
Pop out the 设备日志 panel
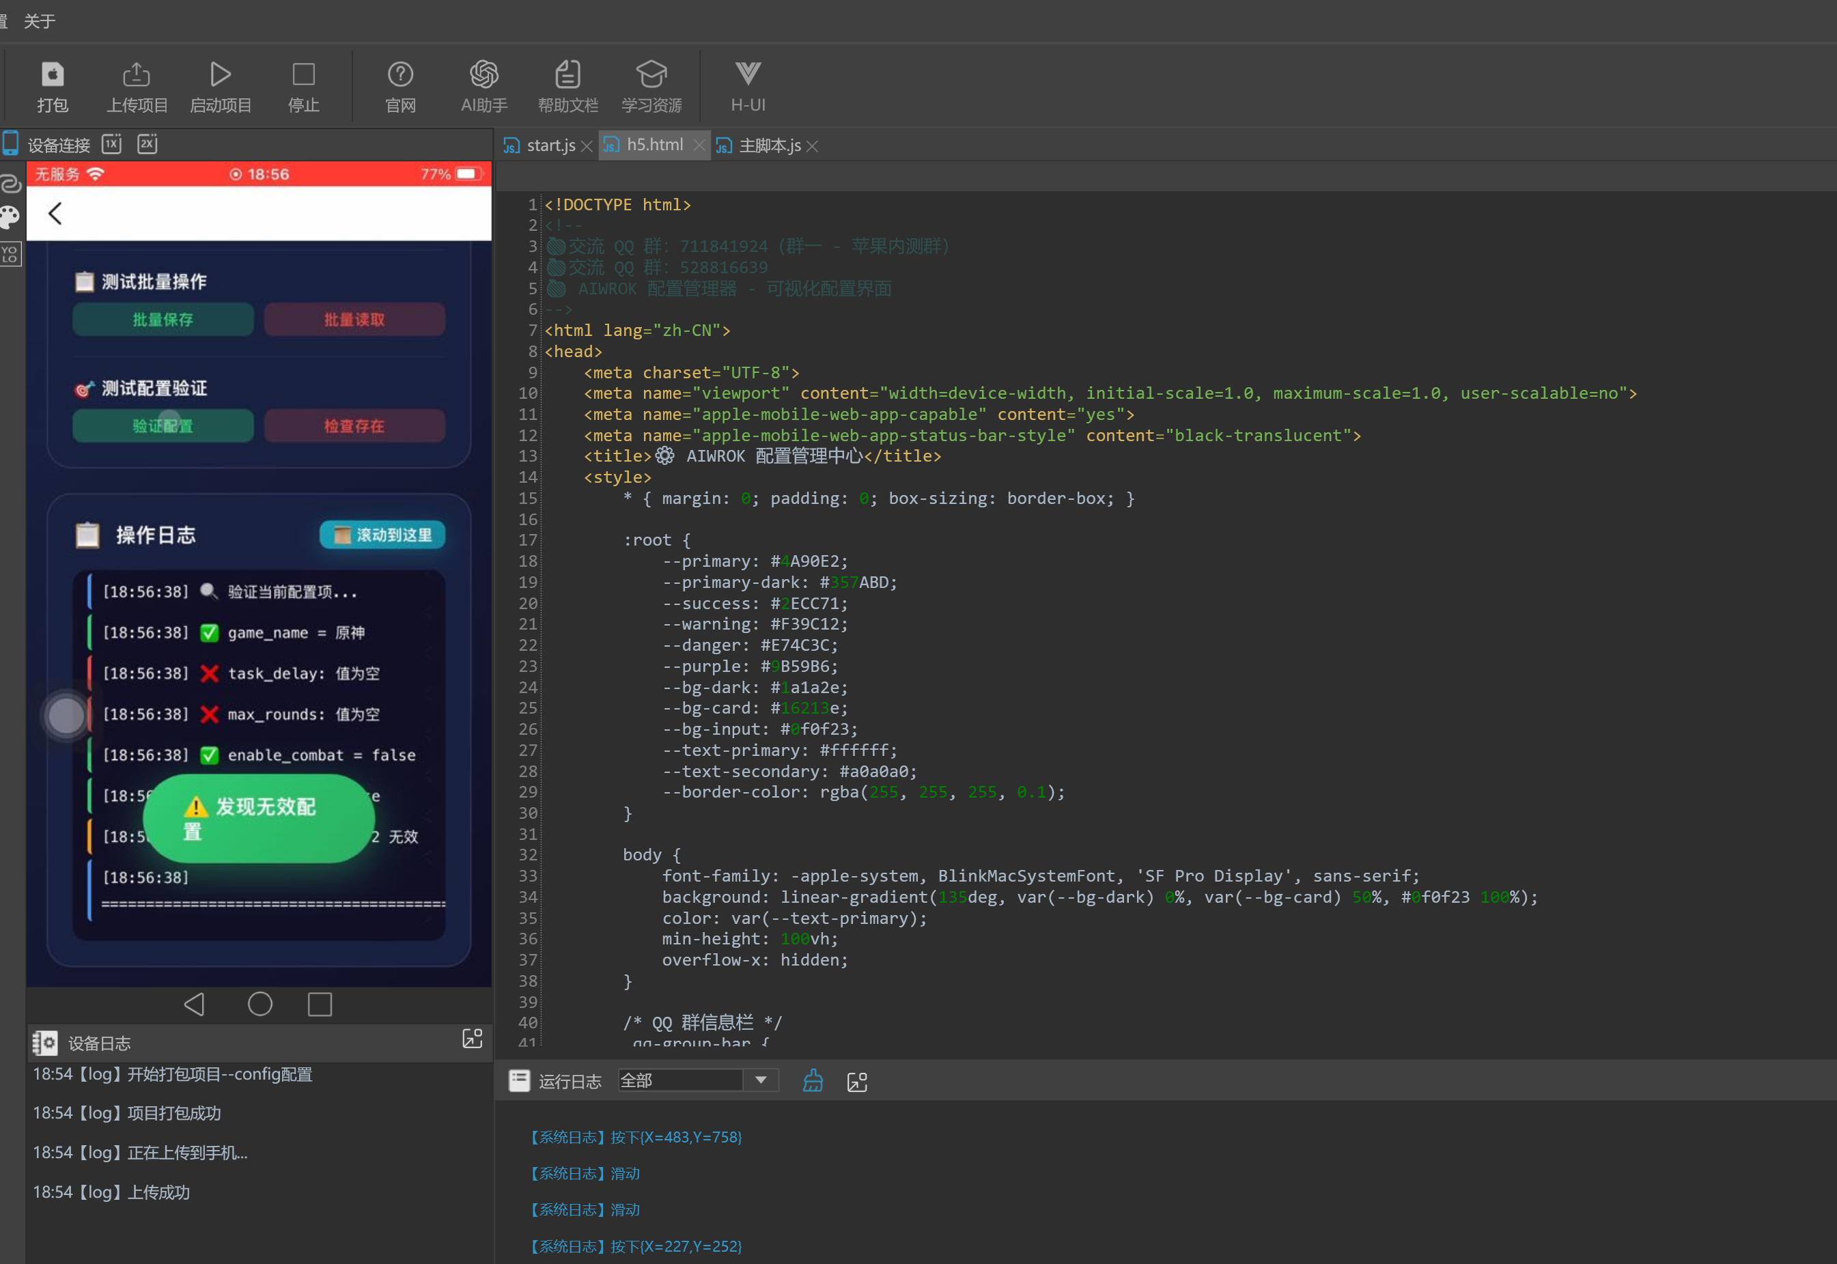(x=472, y=1040)
